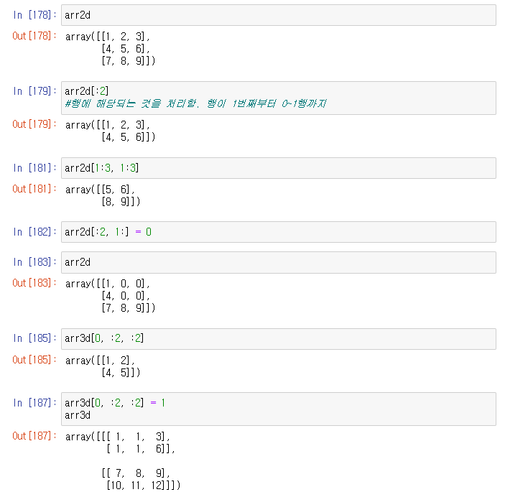Screen dimensions: 505x492
Task: Click the Out[178] prompt label
Action: [x=34, y=36]
